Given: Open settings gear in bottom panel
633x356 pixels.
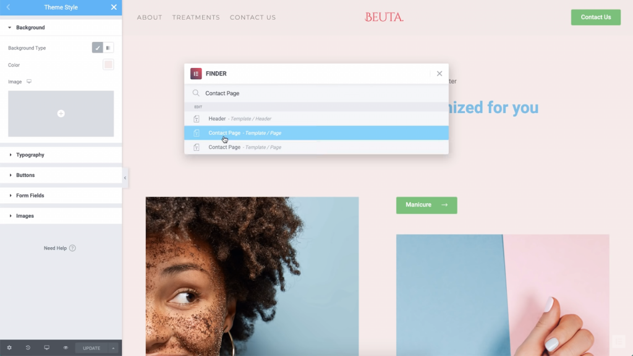Looking at the screenshot, I should [9, 348].
